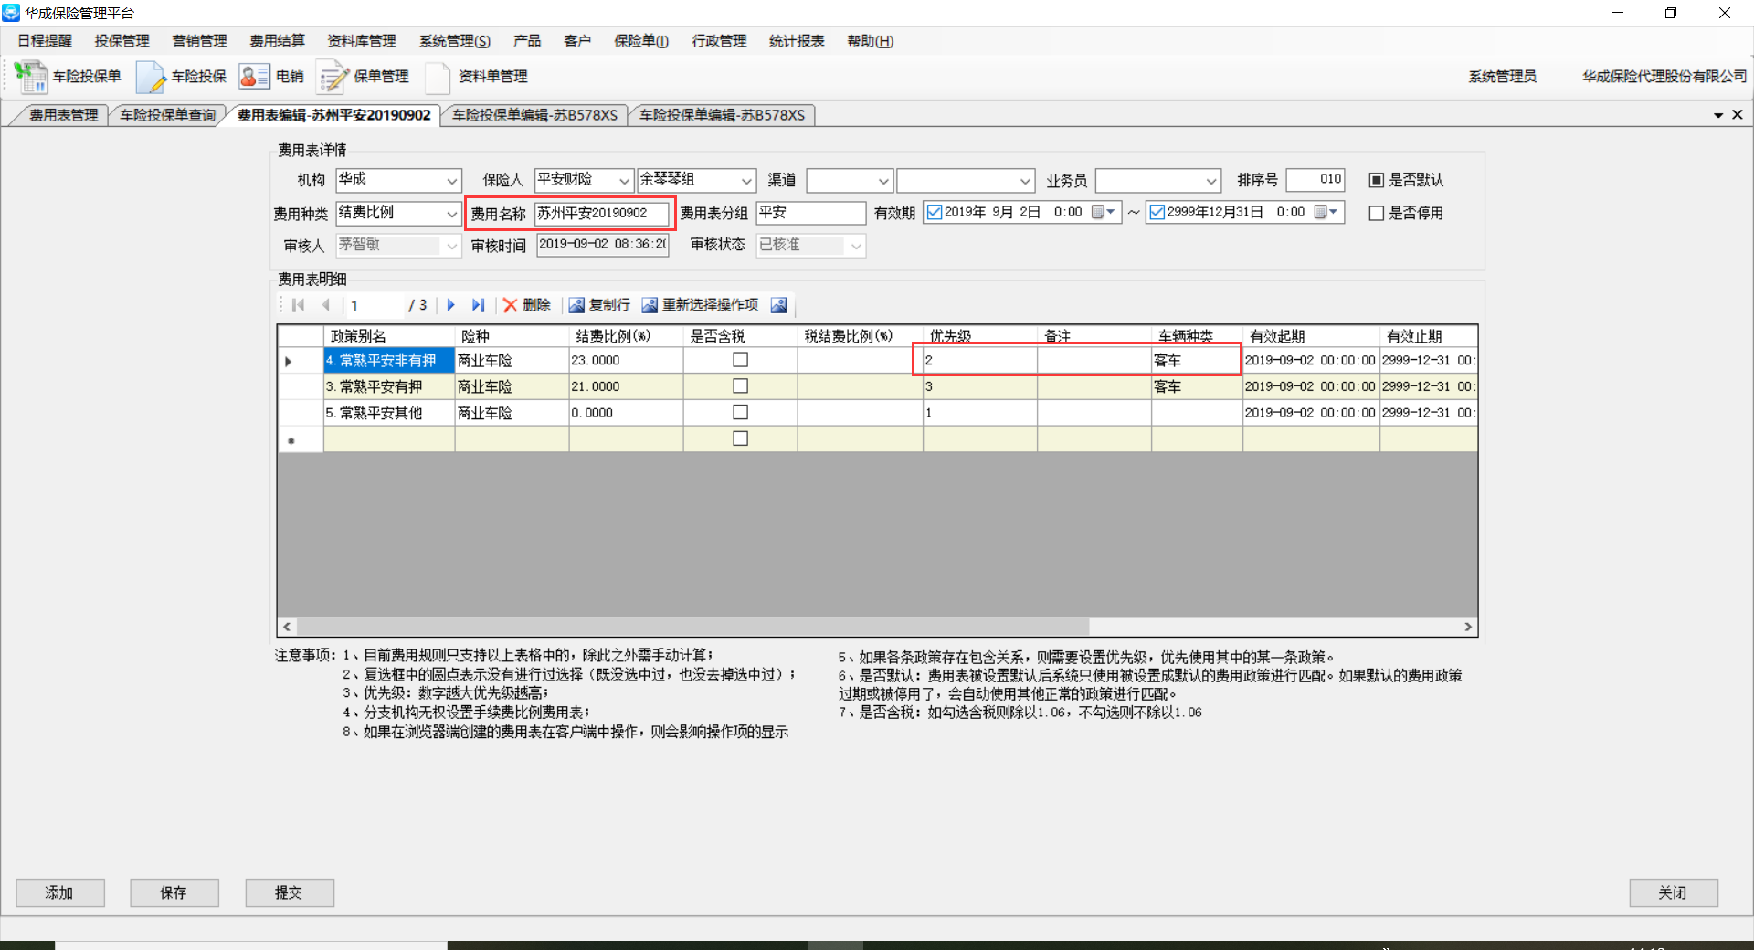Close the active document tab
The width and height of the screenshot is (1754, 950).
[1738, 114]
